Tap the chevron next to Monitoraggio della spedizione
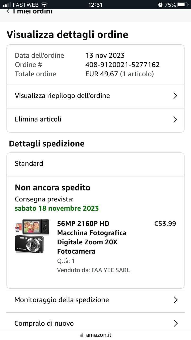This screenshot has height=340, width=191. pyautogui.click(x=175, y=300)
